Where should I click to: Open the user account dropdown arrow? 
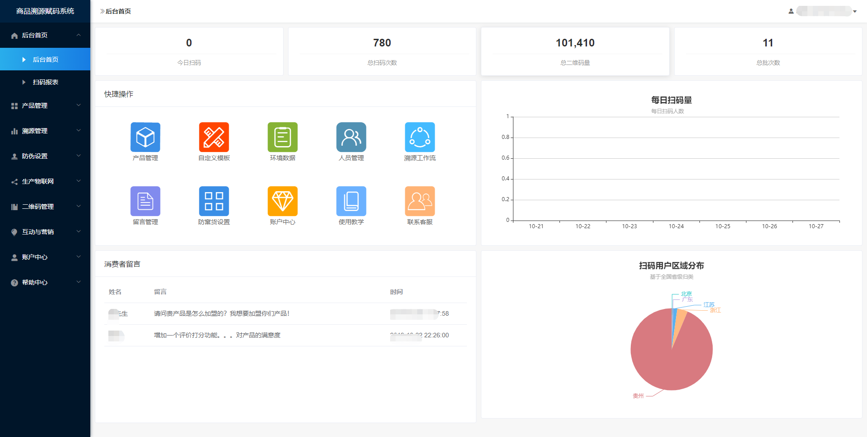pyautogui.click(x=855, y=11)
